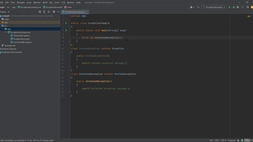The width and height of the screenshot is (253, 142).
Task: Open the Navigate menu
Action: 21,3
